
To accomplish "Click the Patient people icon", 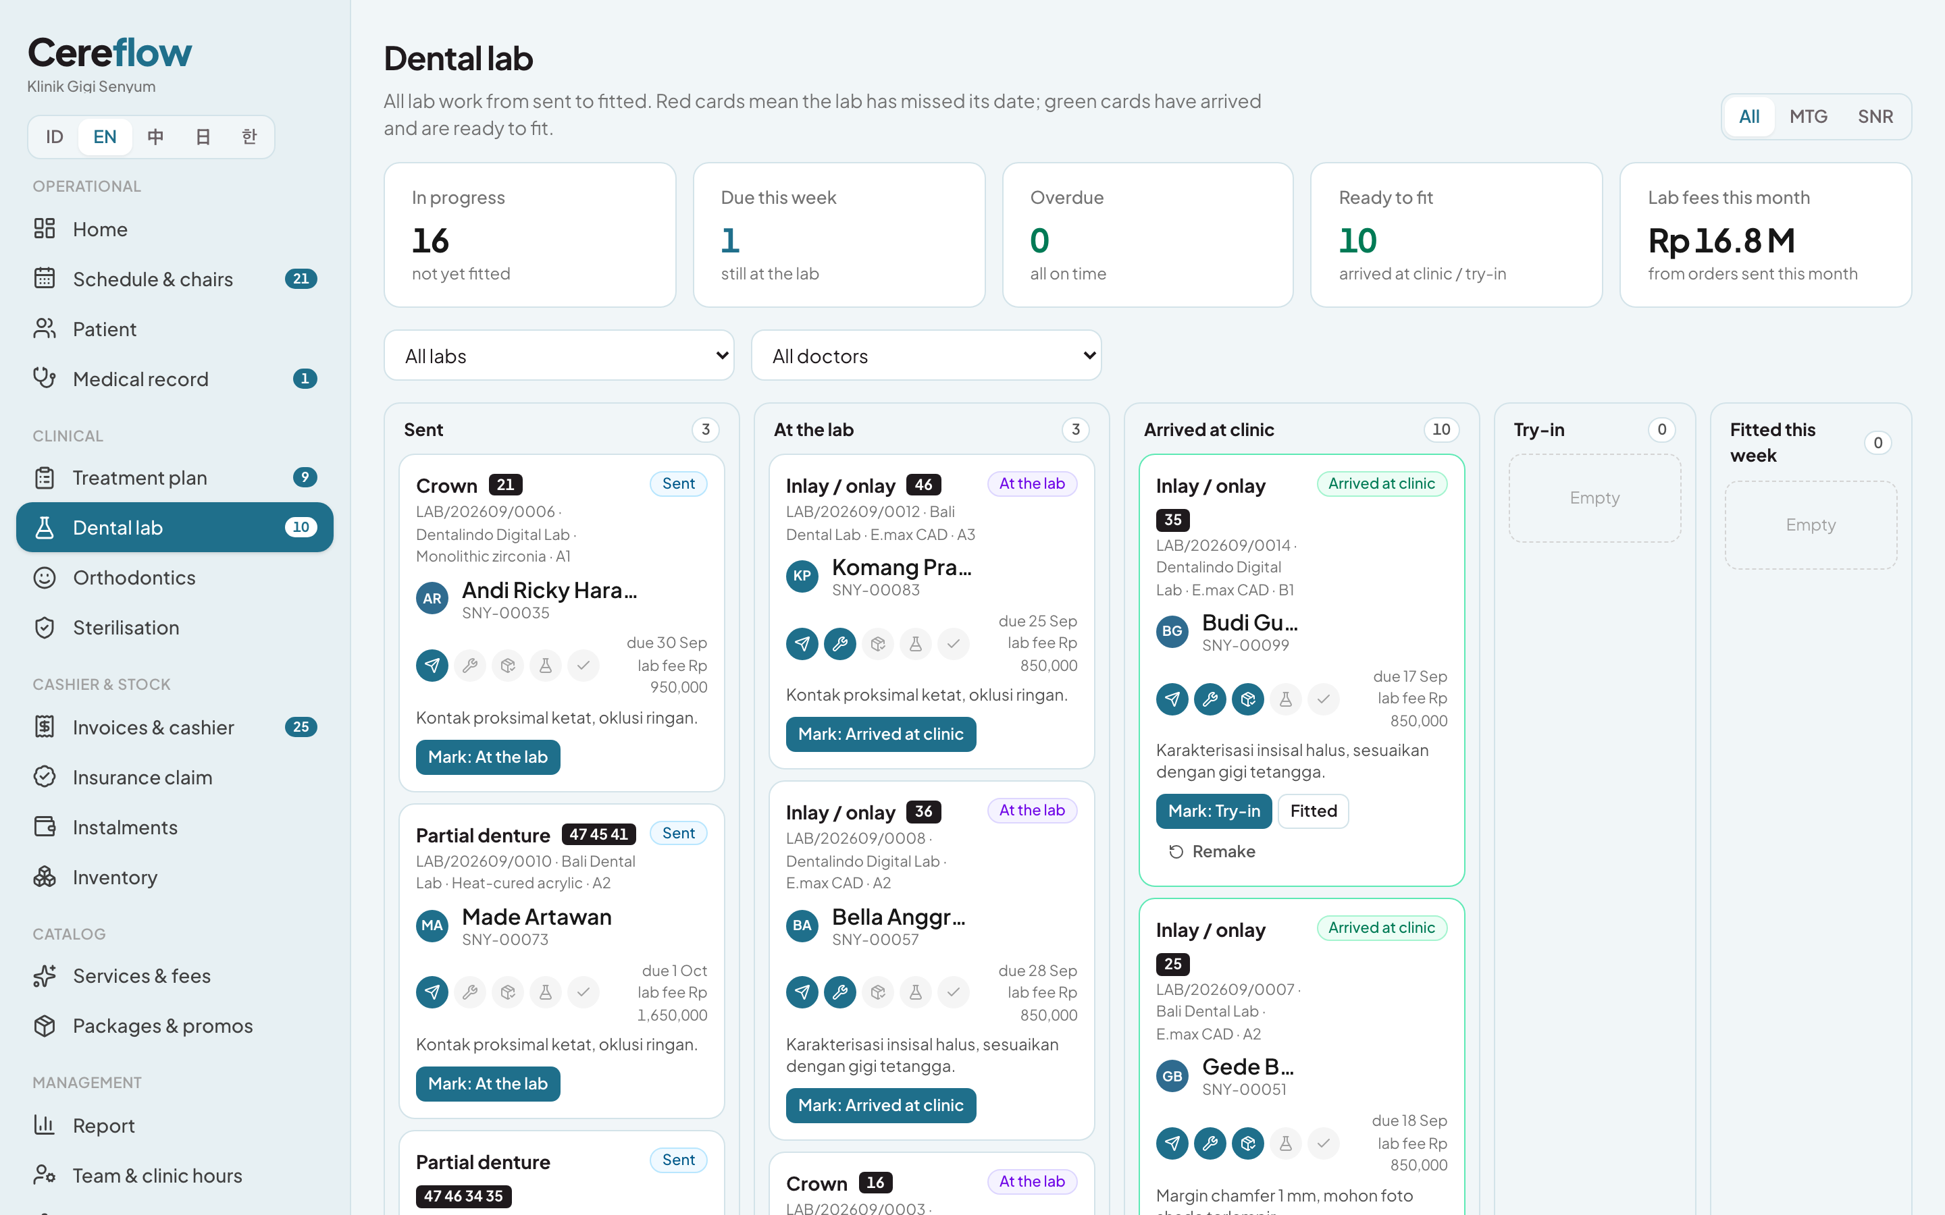I will (44, 329).
